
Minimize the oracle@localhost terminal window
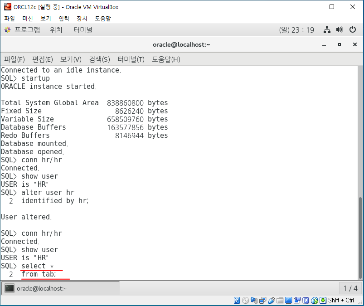(324, 44)
